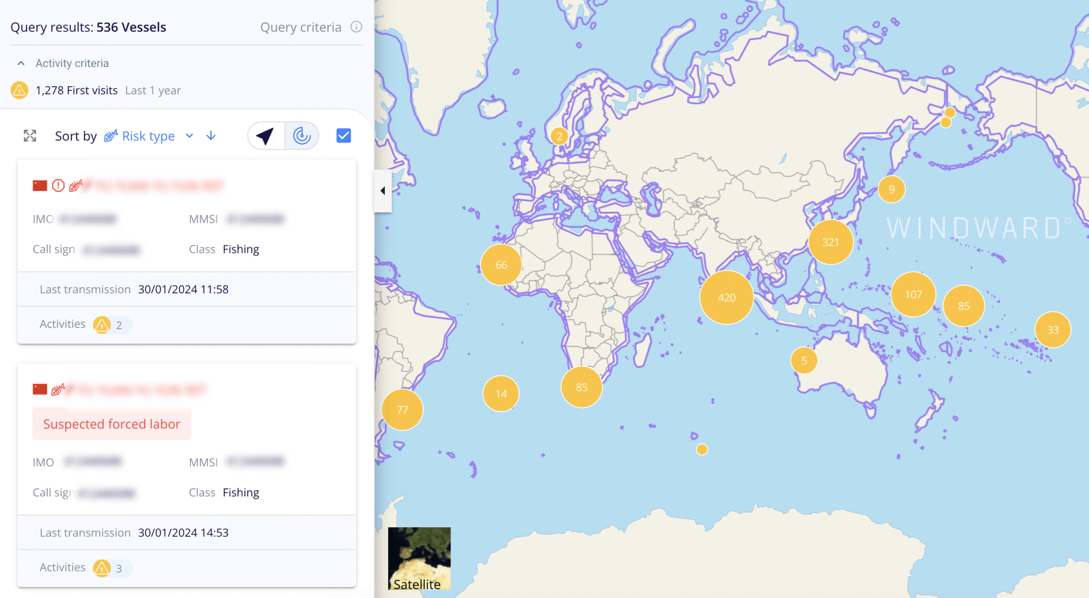
Task: Click the first visits warning triangle icon
Action: click(x=19, y=90)
